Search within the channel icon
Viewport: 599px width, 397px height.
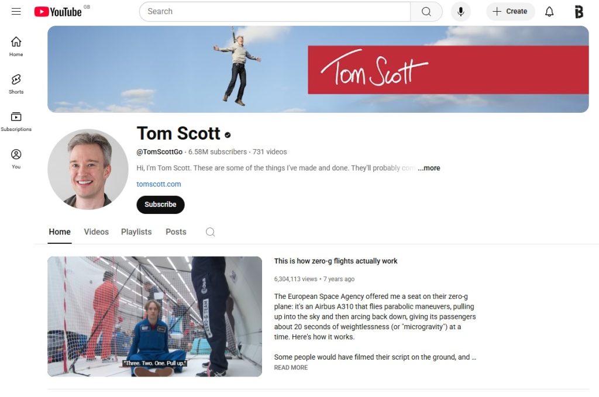[210, 232]
